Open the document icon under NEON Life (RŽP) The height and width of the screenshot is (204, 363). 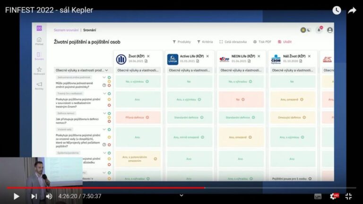[249, 61]
